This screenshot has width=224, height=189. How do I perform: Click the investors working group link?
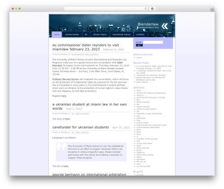[x=147, y=139]
